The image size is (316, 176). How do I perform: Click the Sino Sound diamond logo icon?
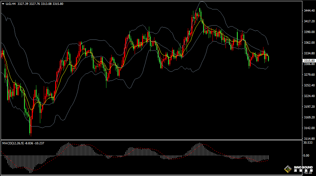click(x=288, y=169)
